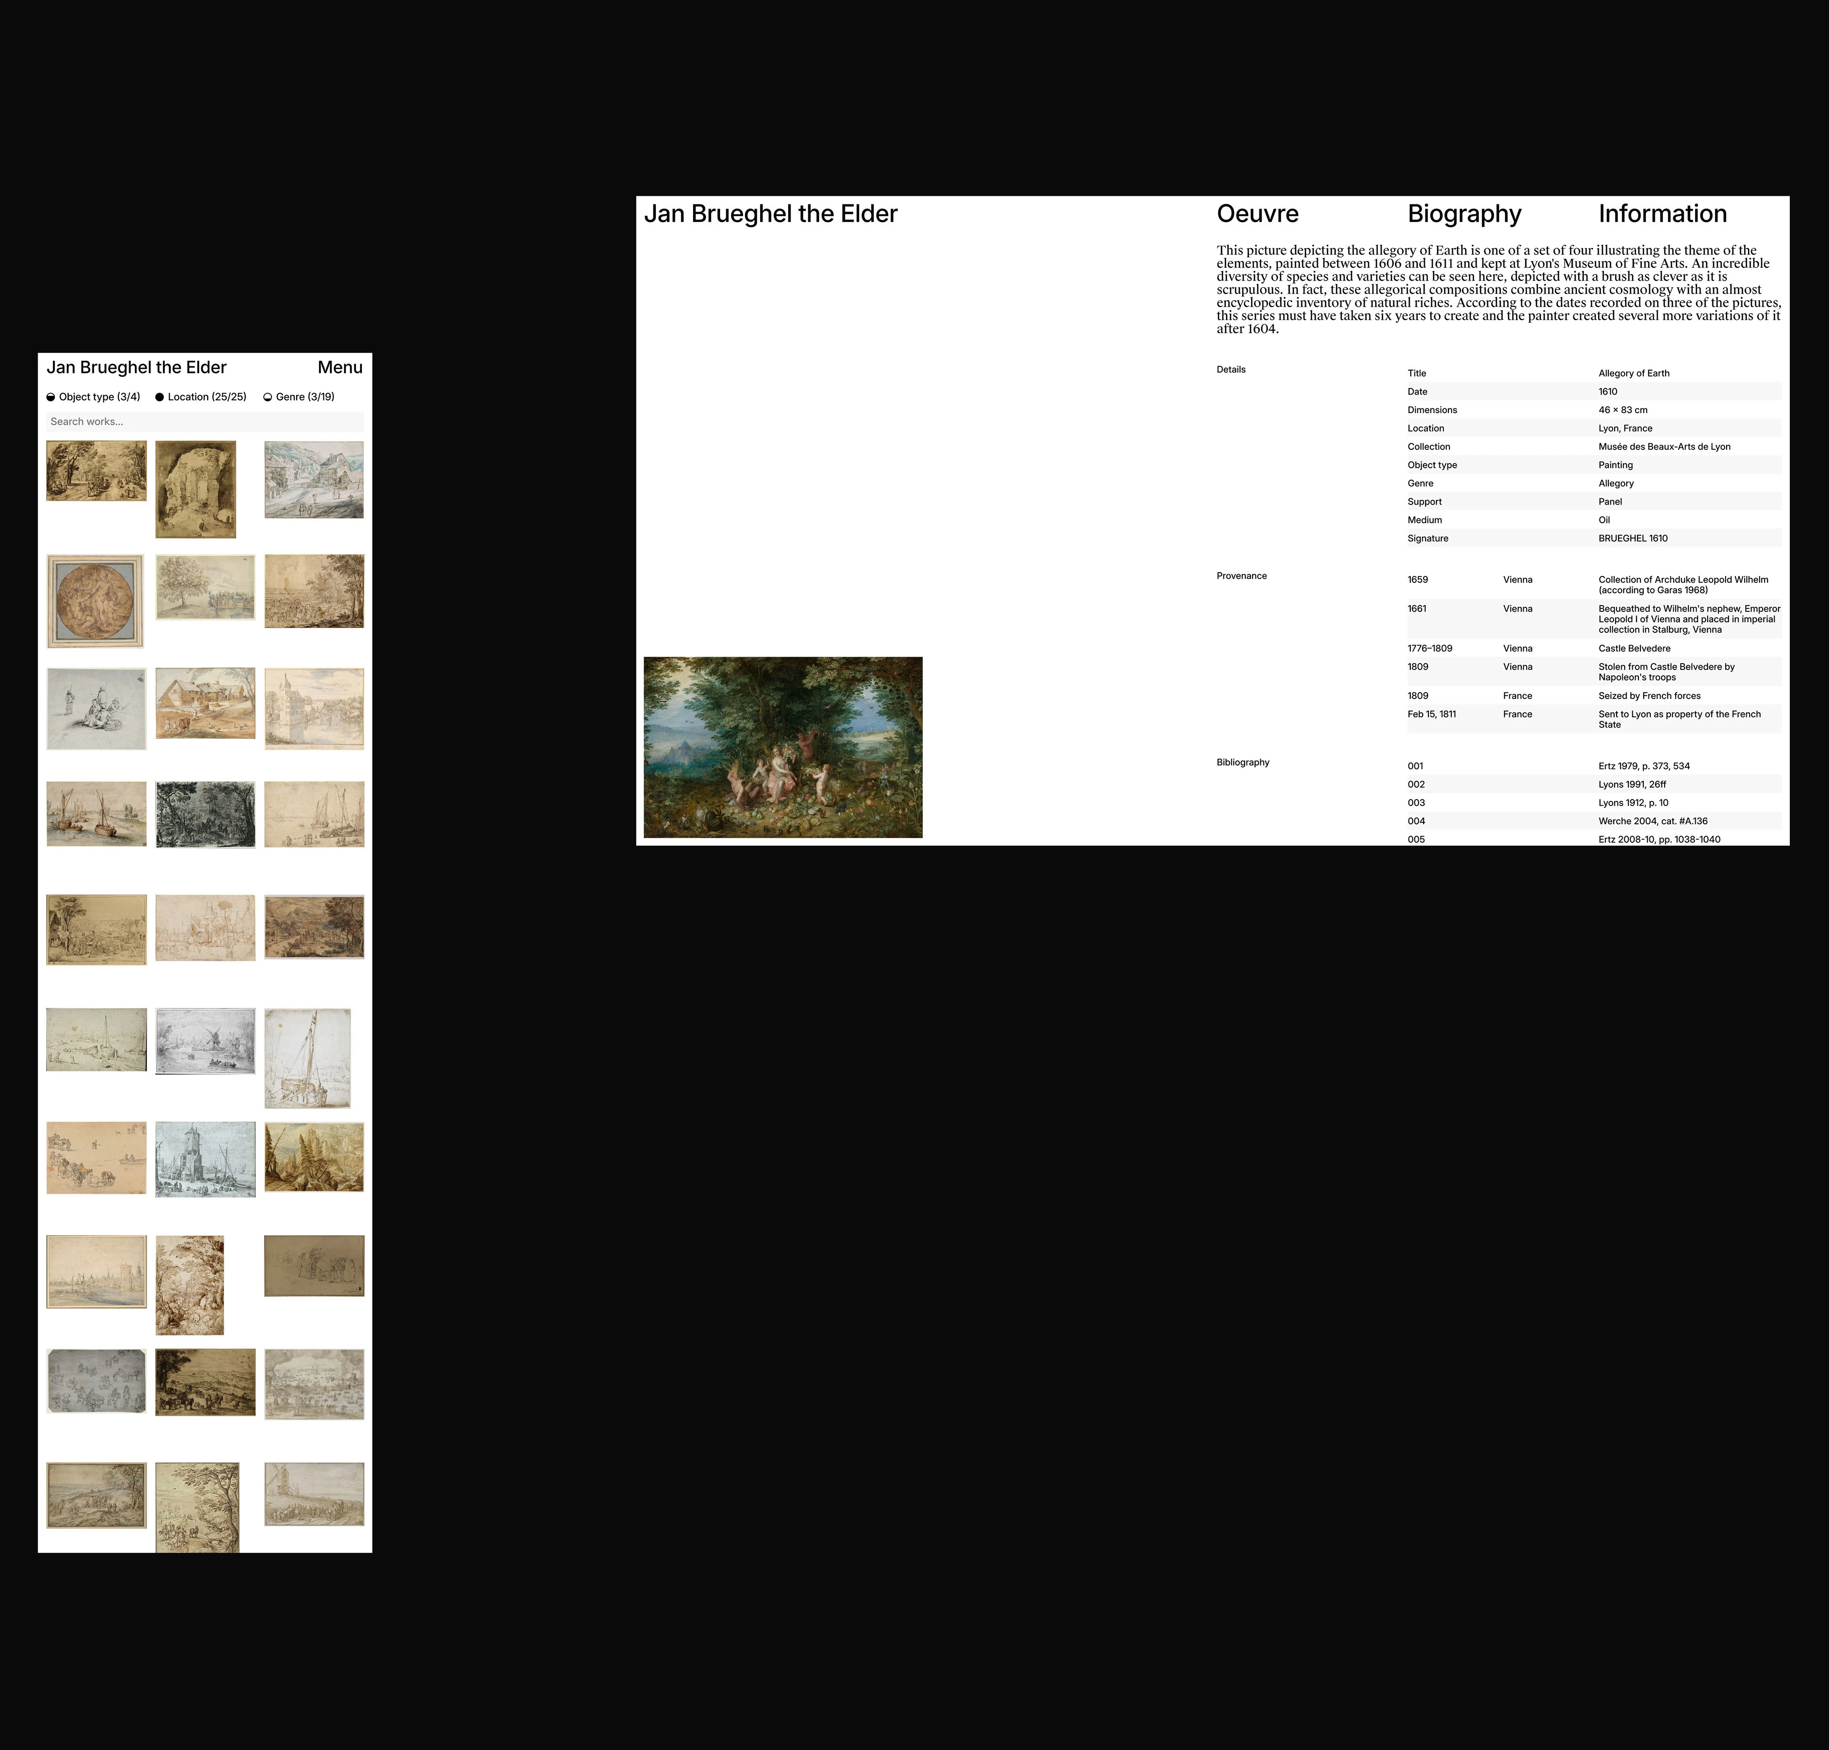Click the Search works input field
Viewport: 1829px width, 1750px height.
[204, 422]
